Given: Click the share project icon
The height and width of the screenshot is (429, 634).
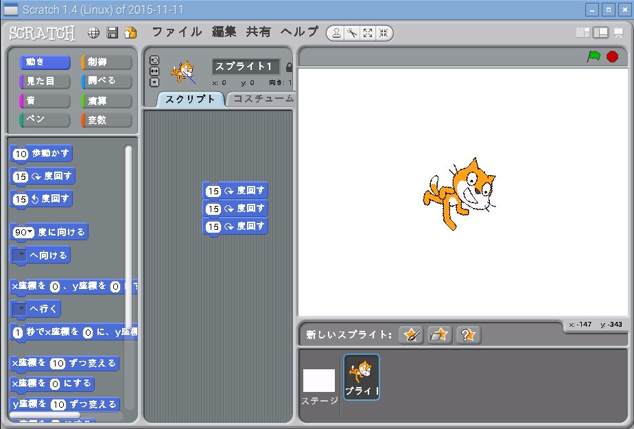Looking at the screenshot, I should pos(130,33).
